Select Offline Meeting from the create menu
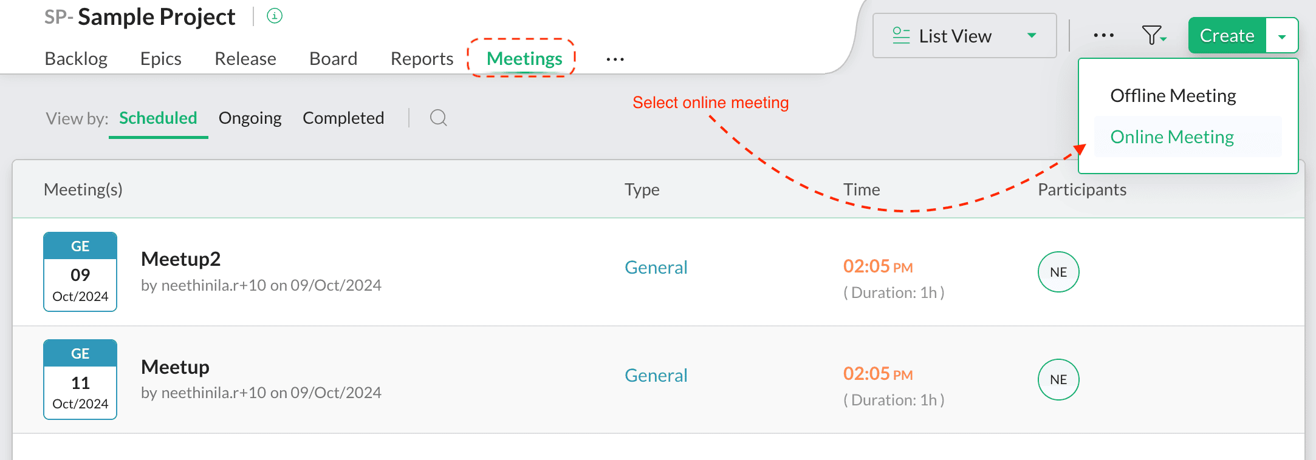Screen dimensions: 1316x460 point(1173,96)
